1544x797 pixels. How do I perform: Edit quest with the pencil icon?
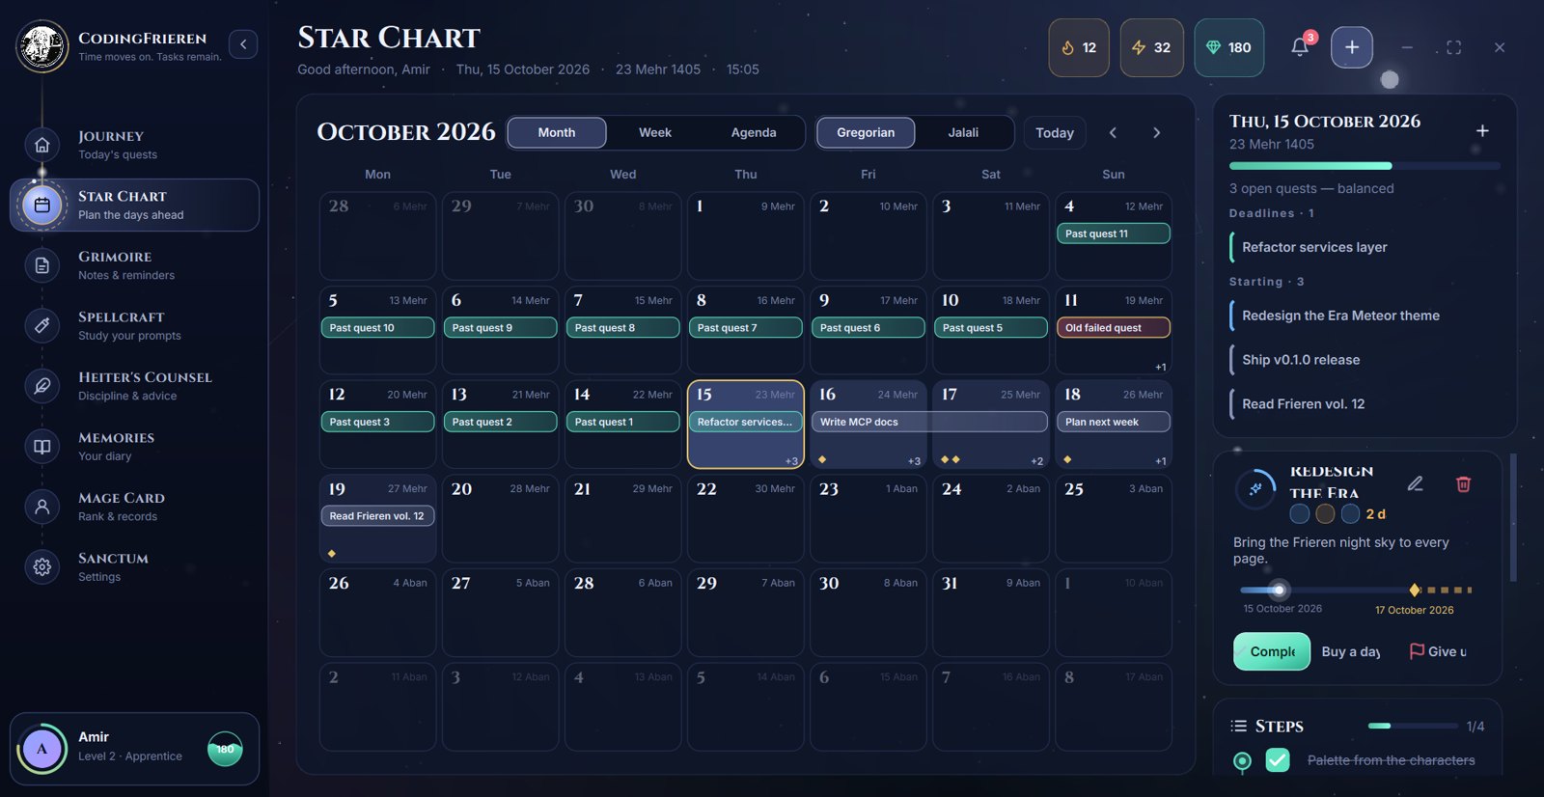(x=1415, y=483)
